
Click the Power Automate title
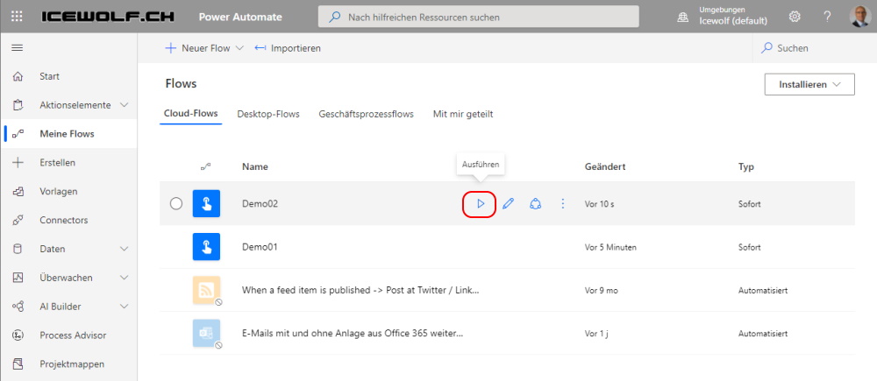coord(240,17)
